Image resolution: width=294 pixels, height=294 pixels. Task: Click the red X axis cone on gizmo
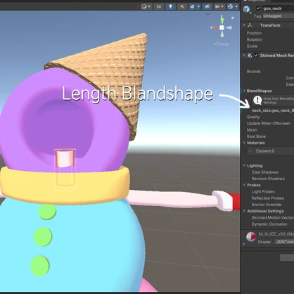pos(215,27)
